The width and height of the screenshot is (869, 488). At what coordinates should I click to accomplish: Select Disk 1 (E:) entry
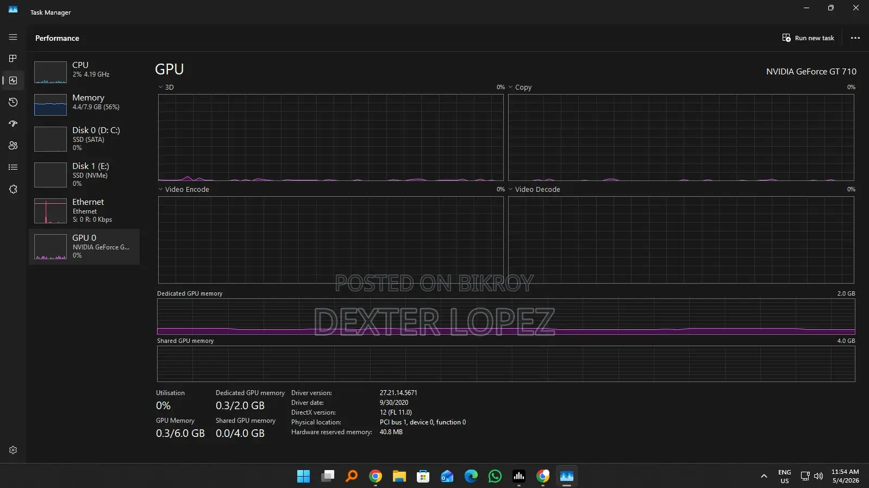pos(84,174)
